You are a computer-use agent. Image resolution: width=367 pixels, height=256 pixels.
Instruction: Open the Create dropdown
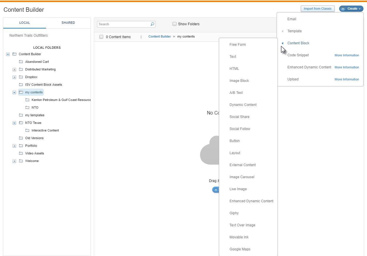(x=351, y=9)
